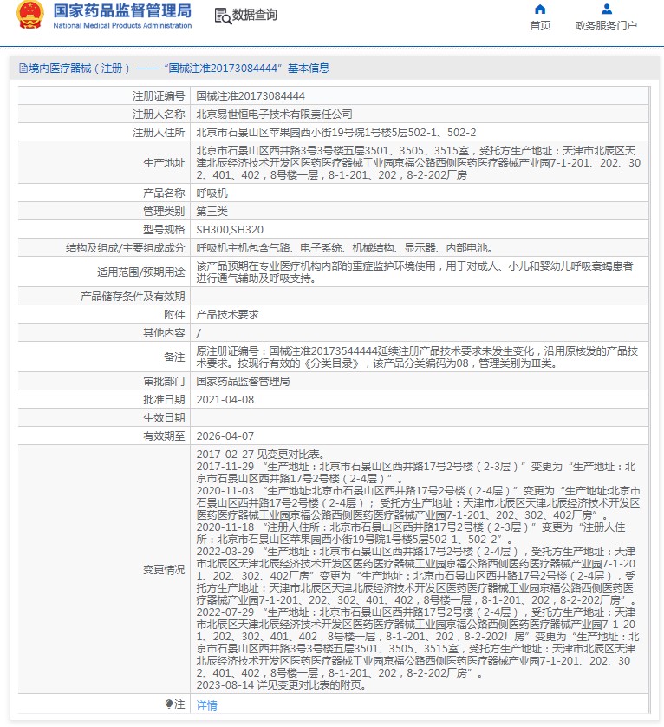This screenshot has width=664, height=727.
Task: Click the 结构及组成/主要组成成分 label
Action: [x=125, y=248]
